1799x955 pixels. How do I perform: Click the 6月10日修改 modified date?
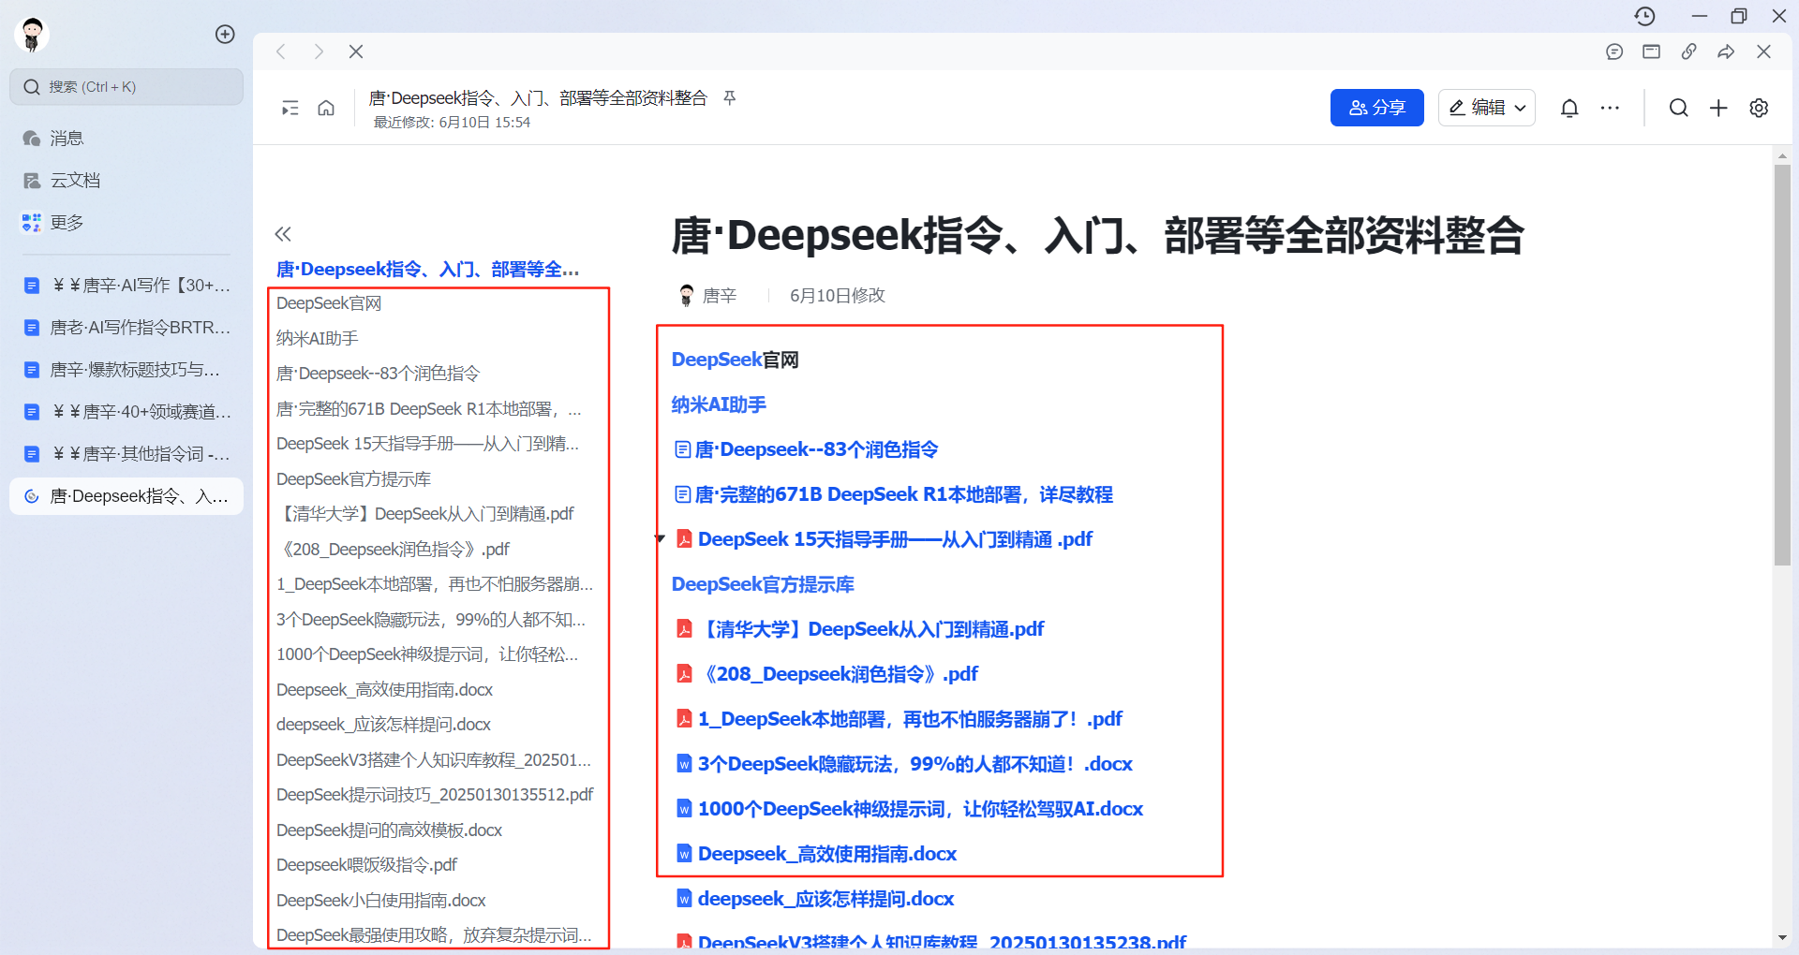pos(837,296)
